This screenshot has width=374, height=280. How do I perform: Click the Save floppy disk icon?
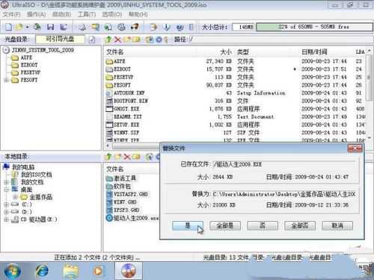[x=51, y=27]
